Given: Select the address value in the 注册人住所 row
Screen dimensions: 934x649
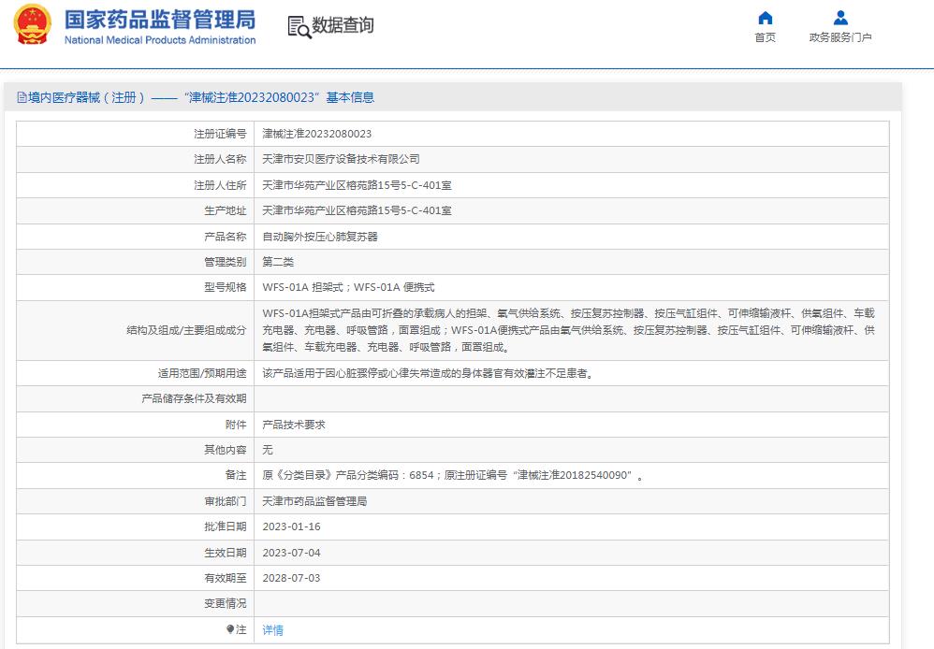Looking at the screenshot, I should [357, 185].
